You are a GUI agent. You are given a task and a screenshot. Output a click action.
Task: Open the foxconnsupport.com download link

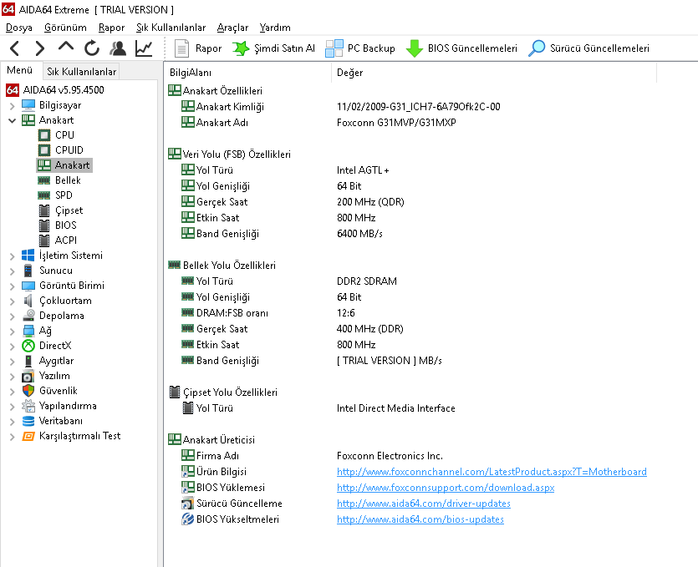446,488
